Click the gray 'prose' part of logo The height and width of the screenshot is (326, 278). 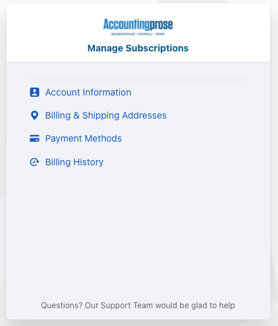161,25
